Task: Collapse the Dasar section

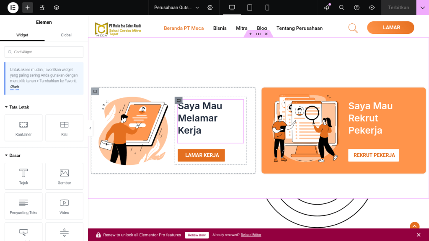Action: [13, 156]
